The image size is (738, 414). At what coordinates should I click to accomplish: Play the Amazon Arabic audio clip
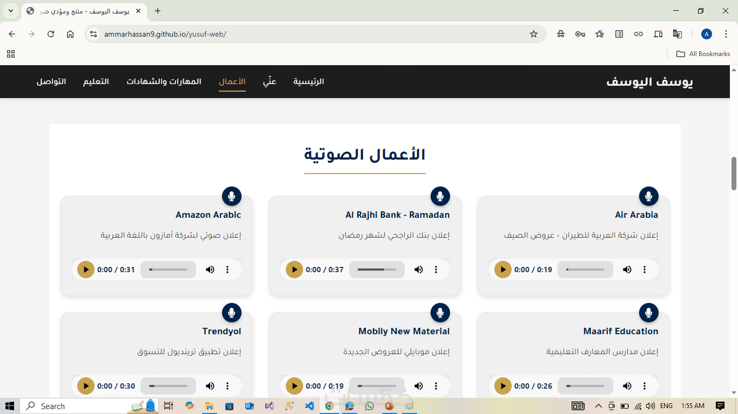coord(86,270)
